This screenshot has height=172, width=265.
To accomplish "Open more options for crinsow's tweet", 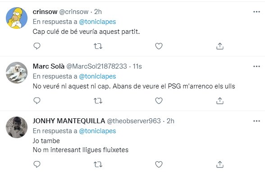I will point(256,12).
